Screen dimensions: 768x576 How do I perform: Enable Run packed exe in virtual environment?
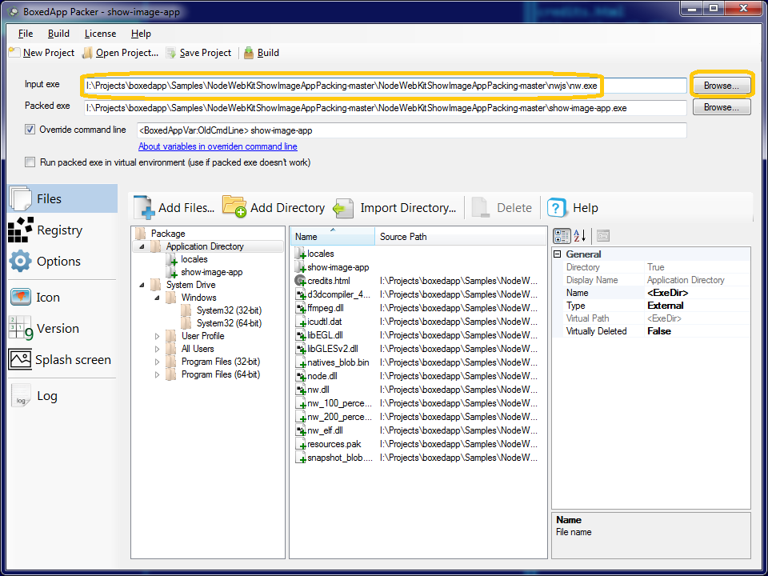30,162
